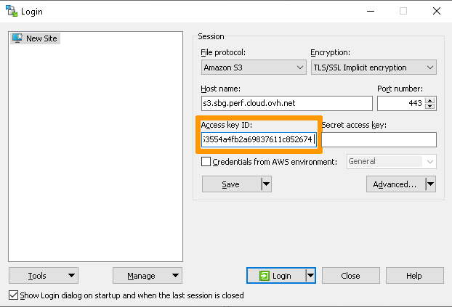Open the AWS profile General dropdown

pos(392,162)
